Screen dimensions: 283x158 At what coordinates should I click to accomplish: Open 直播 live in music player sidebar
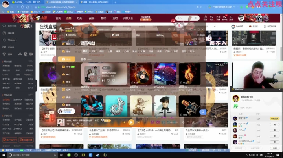pyautogui.click(x=66, y=105)
